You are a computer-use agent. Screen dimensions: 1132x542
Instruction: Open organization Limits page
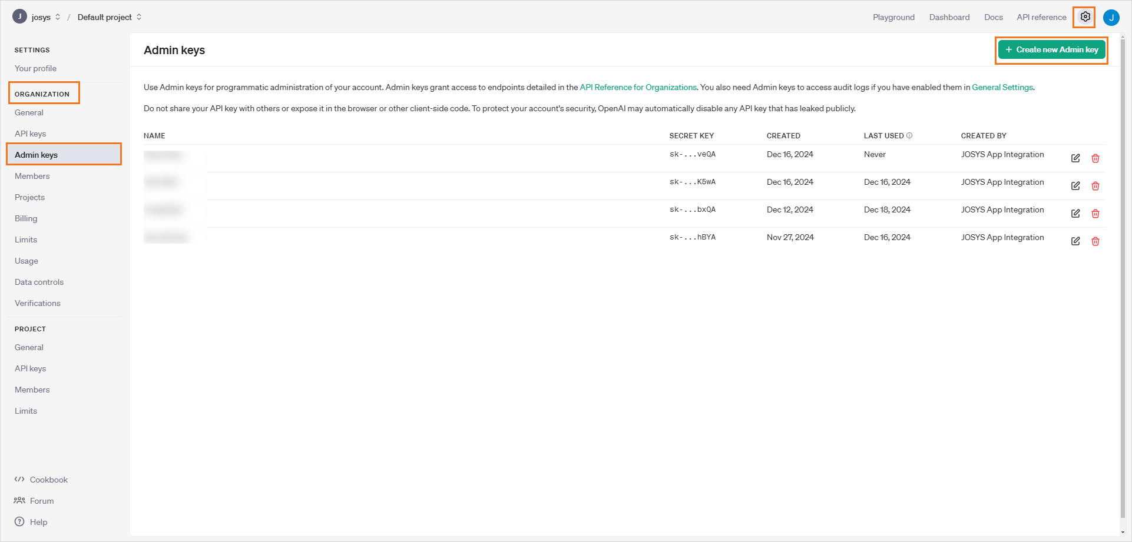tap(26, 240)
